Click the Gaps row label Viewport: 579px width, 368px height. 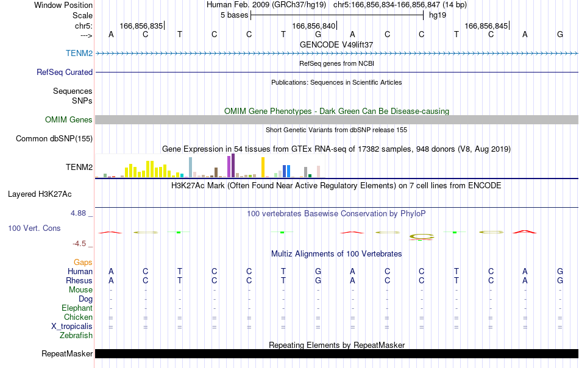[83, 263]
